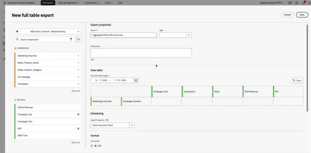Open the feedback chat icon

[290, 3]
